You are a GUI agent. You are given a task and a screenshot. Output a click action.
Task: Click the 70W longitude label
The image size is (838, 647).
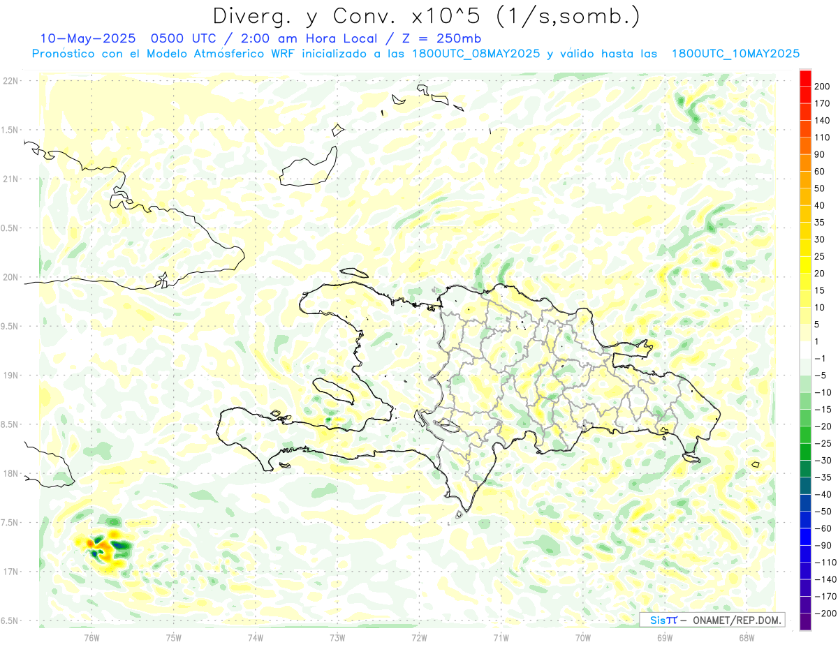pos(583,637)
